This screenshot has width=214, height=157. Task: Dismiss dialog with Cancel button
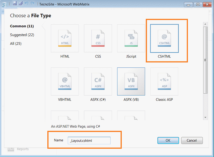click(192, 141)
